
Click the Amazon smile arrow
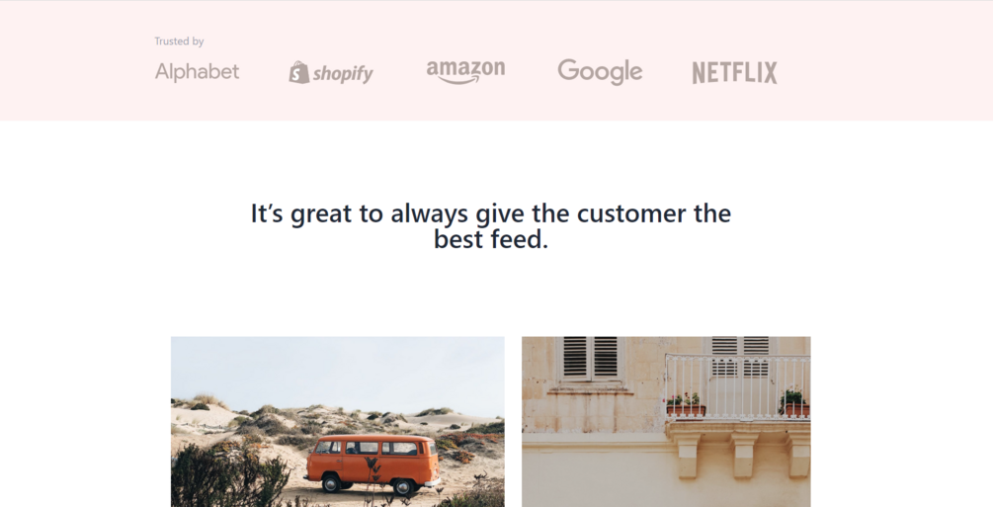[x=465, y=80]
